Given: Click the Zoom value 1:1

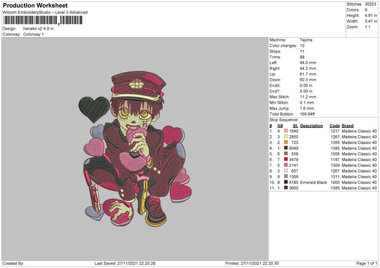Looking at the screenshot, I should (367, 27).
